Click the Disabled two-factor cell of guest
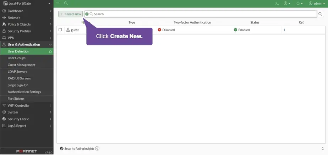The image size is (328, 155). (x=166, y=30)
